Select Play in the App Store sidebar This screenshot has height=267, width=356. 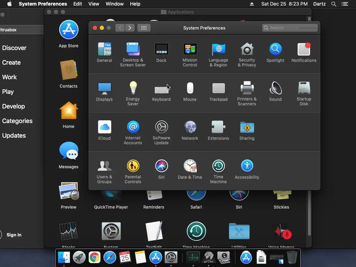tap(8, 92)
